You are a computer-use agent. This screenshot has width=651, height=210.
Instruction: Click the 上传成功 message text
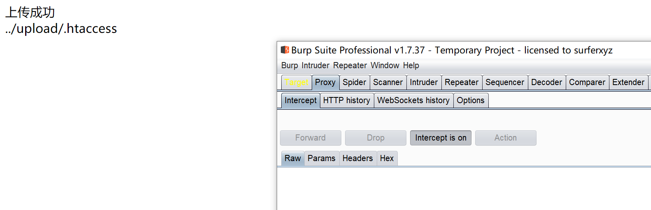[30, 12]
